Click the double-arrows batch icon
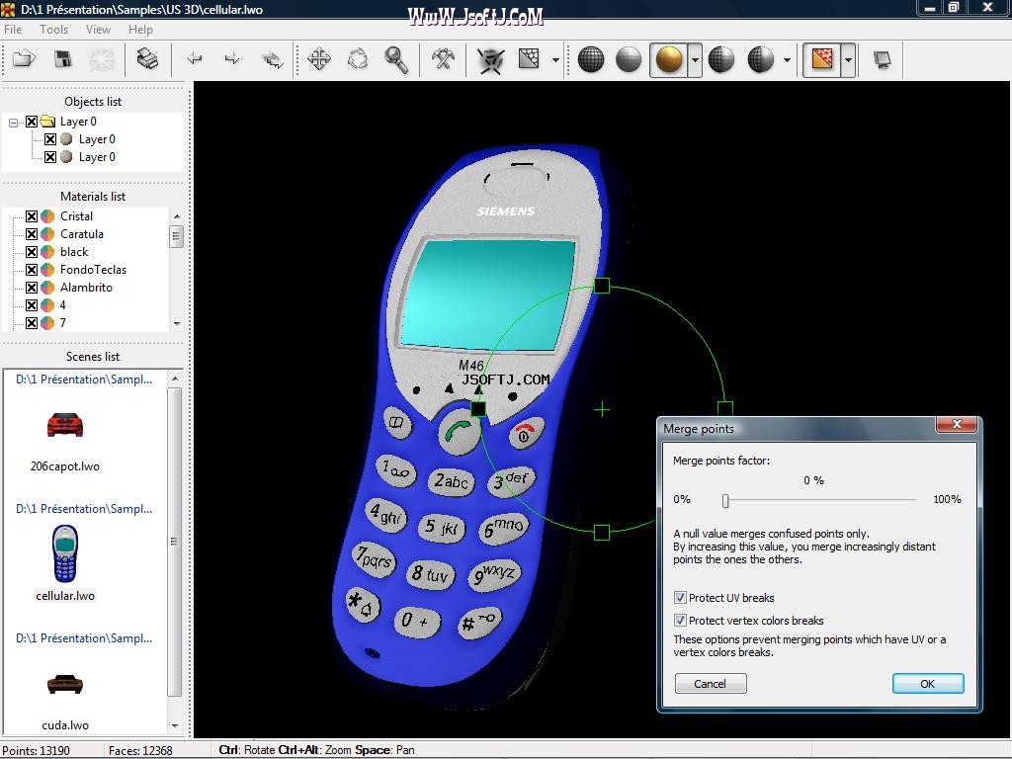Screen dimensions: 1012x759 pyautogui.click(x=273, y=59)
